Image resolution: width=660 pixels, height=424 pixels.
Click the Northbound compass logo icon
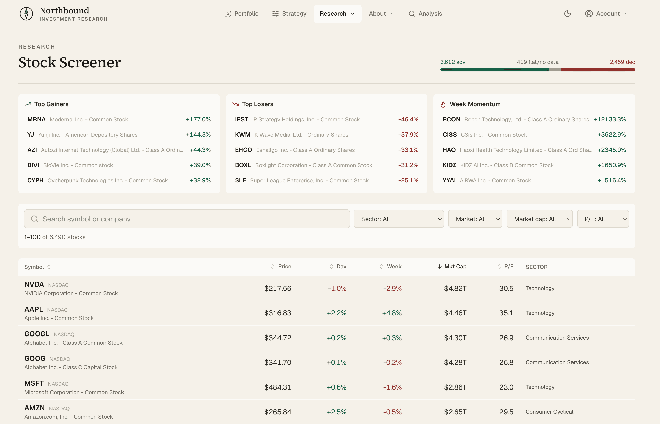point(26,13)
